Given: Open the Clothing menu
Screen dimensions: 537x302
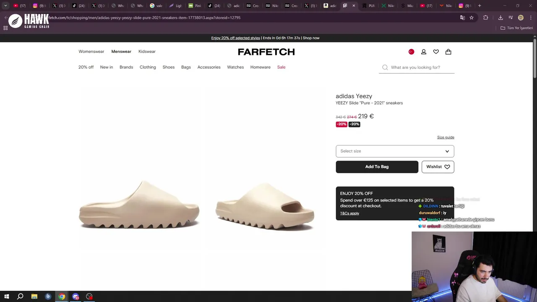Looking at the screenshot, I should tap(148, 67).
